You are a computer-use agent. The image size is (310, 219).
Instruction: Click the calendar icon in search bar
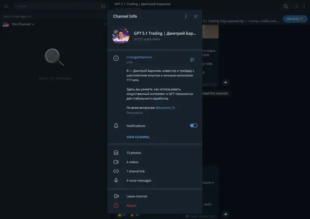click(103, 6)
